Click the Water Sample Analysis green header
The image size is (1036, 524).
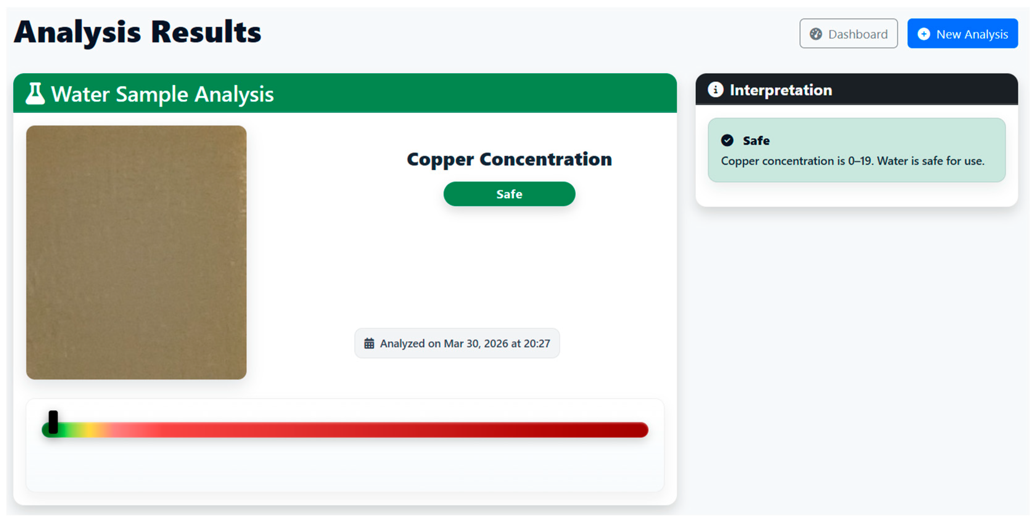pos(345,93)
